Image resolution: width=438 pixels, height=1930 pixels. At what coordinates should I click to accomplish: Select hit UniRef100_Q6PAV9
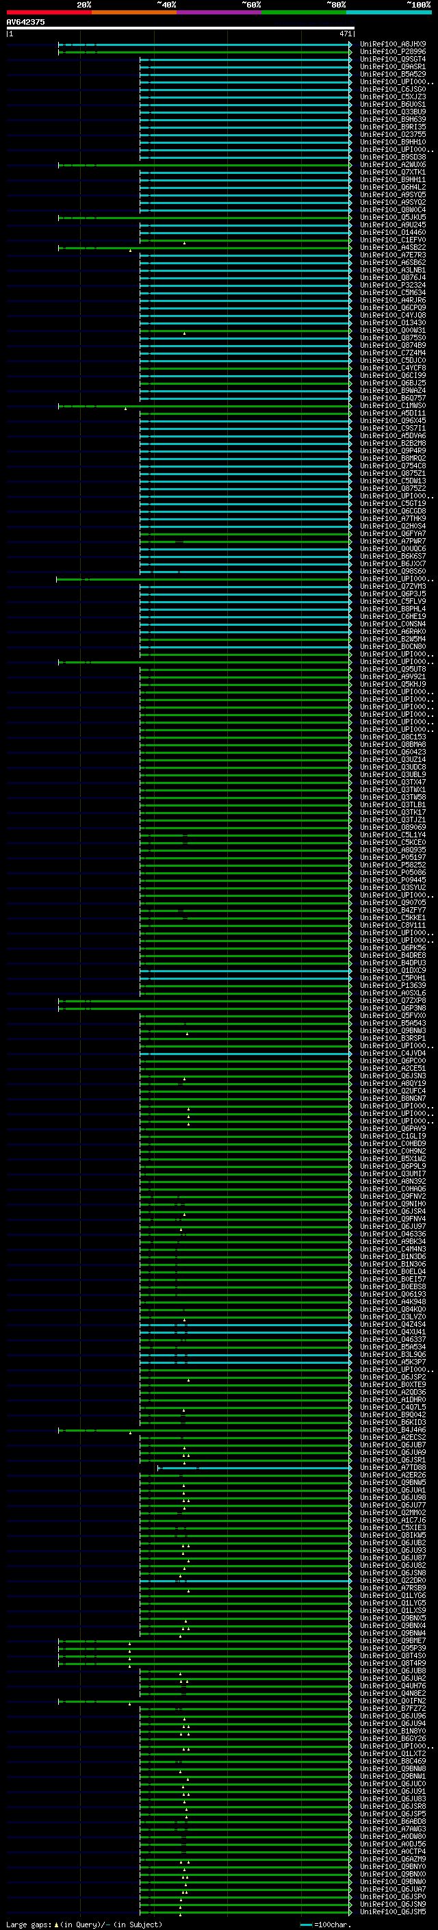click(393, 1128)
